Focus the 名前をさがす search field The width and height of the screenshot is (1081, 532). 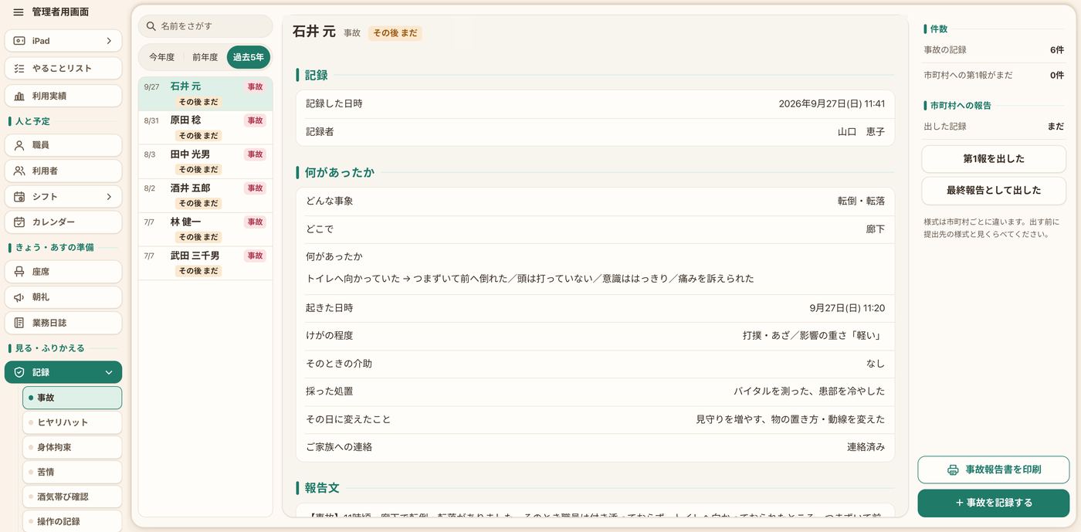click(205, 26)
